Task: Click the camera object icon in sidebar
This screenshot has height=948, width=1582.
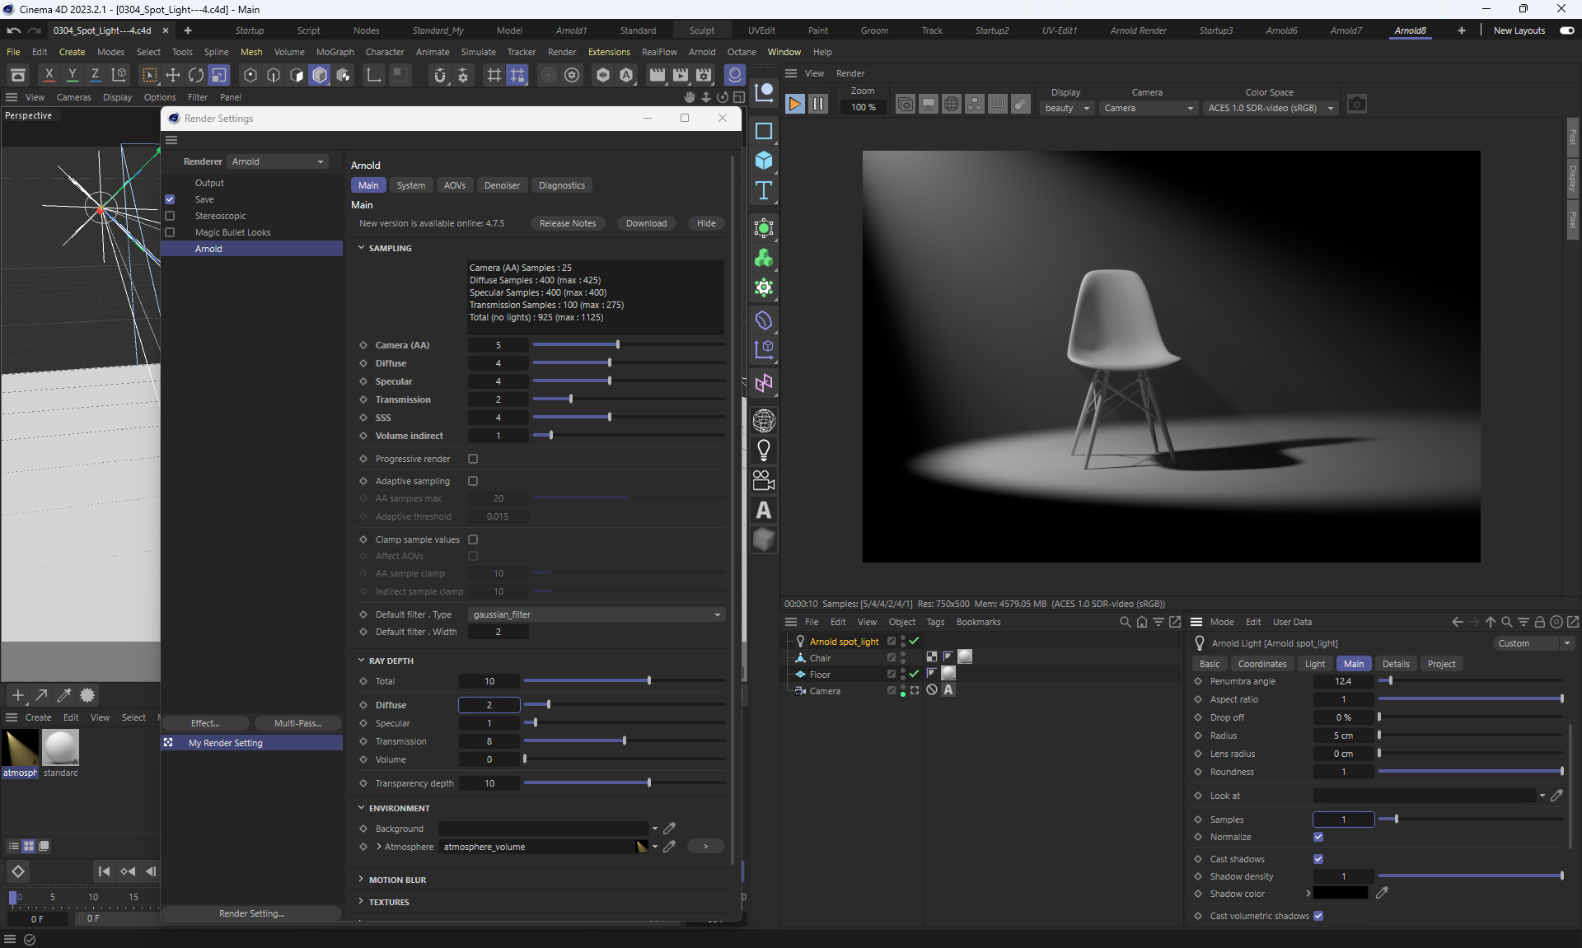Action: [764, 480]
